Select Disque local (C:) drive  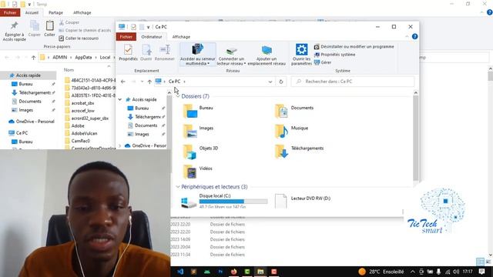(224, 201)
